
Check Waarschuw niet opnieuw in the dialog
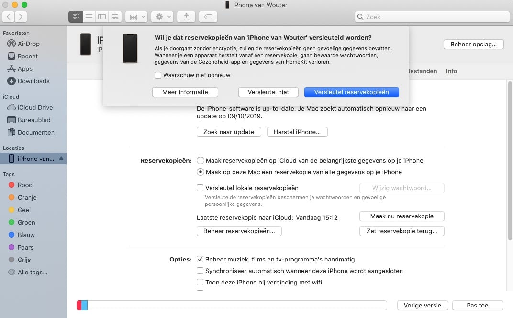click(158, 75)
